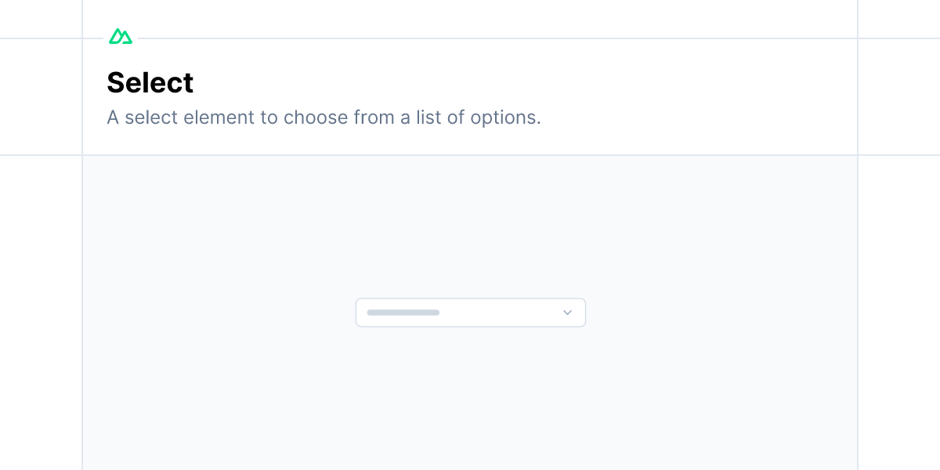Click the letter "S" of the Select heading
The width and height of the screenshot is (940, 470).
pos(116,83)
